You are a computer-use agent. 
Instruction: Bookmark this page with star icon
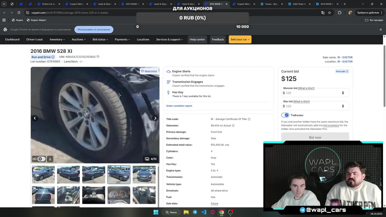[x=330, y=13]
